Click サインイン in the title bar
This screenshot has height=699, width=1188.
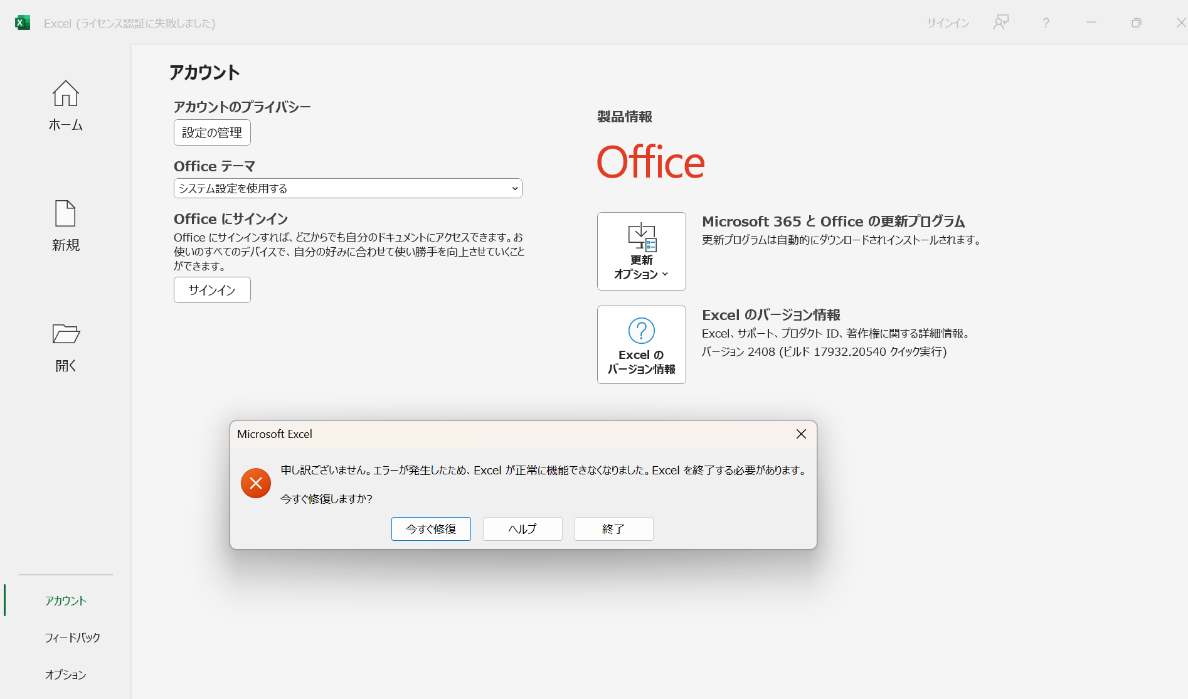tap(947, 23)
